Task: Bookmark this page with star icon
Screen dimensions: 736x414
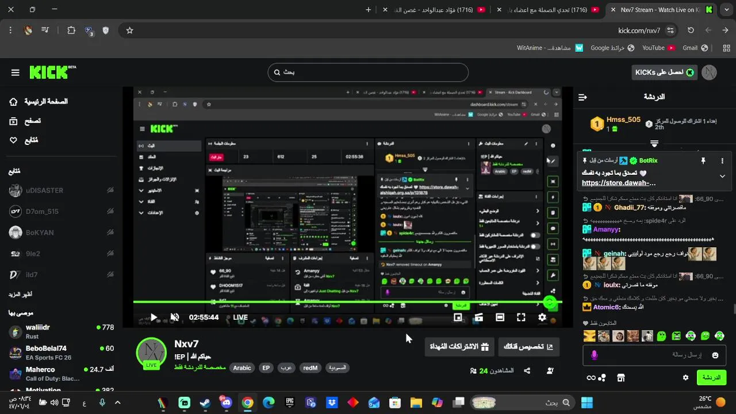Action: tap(130, 30)
